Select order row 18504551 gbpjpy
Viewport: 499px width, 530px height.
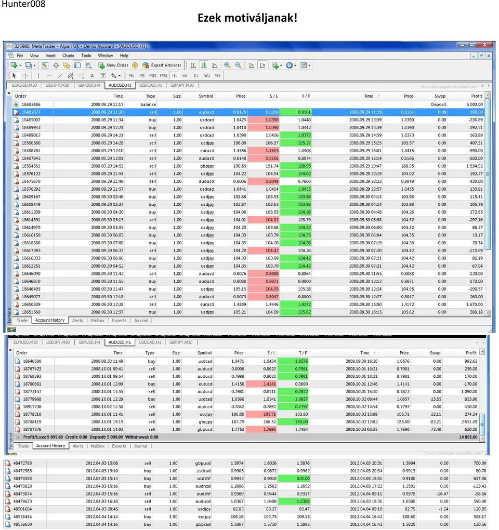point(248,166)
